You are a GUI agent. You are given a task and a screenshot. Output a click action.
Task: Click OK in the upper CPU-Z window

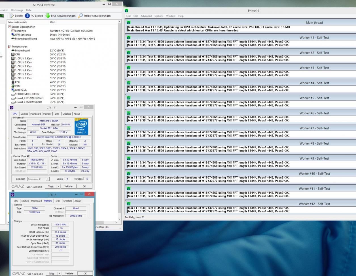point(84,187)
